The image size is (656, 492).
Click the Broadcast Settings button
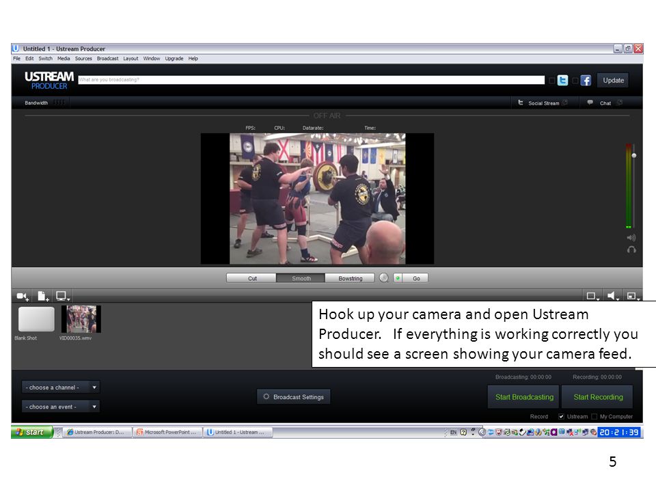pos(294,396)
